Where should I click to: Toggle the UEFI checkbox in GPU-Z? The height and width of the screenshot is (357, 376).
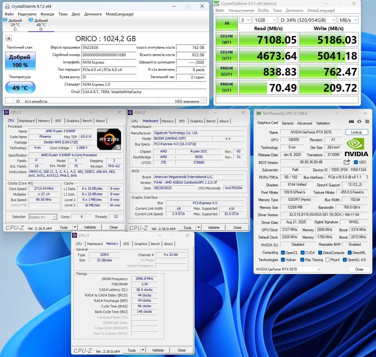coord(356,162)
